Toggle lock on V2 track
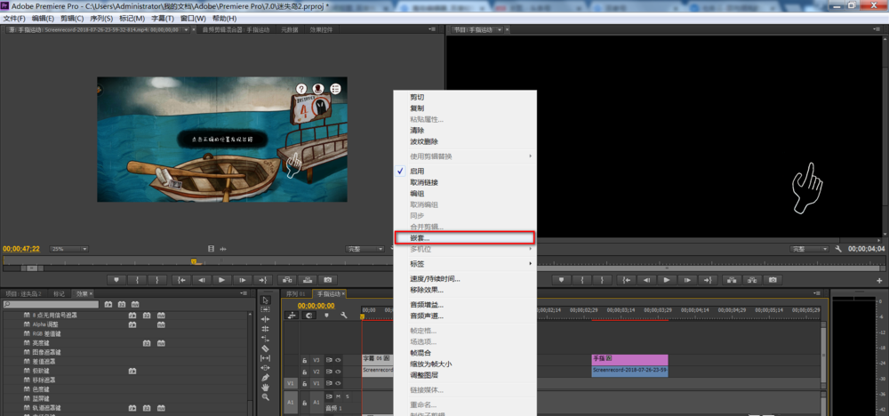889x416 pixels. (305, 372)
